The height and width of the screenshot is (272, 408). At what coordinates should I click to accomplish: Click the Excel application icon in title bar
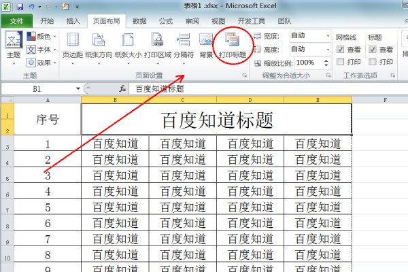point(5,6)
